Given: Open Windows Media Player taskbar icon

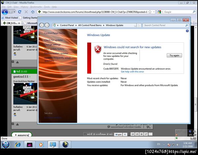Looking at the screenshot, I should point(41,144).
